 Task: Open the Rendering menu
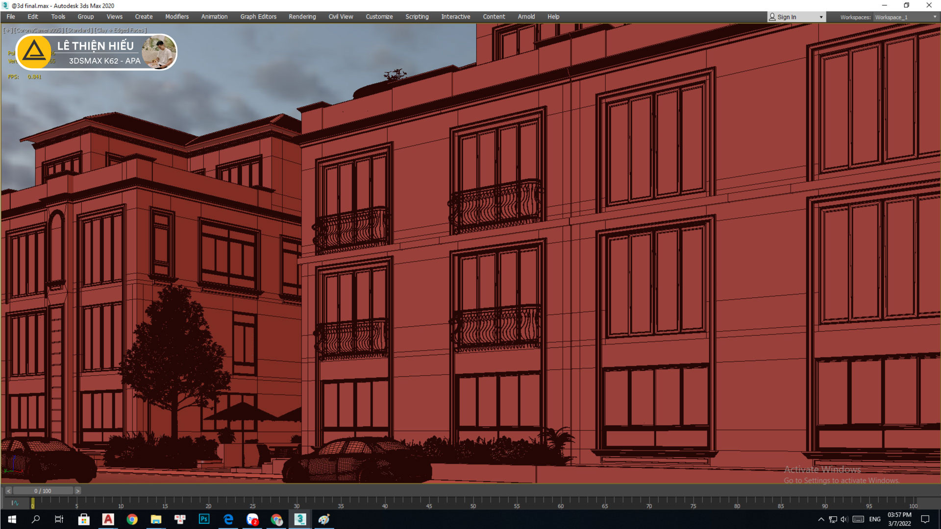tap(302, 17)
